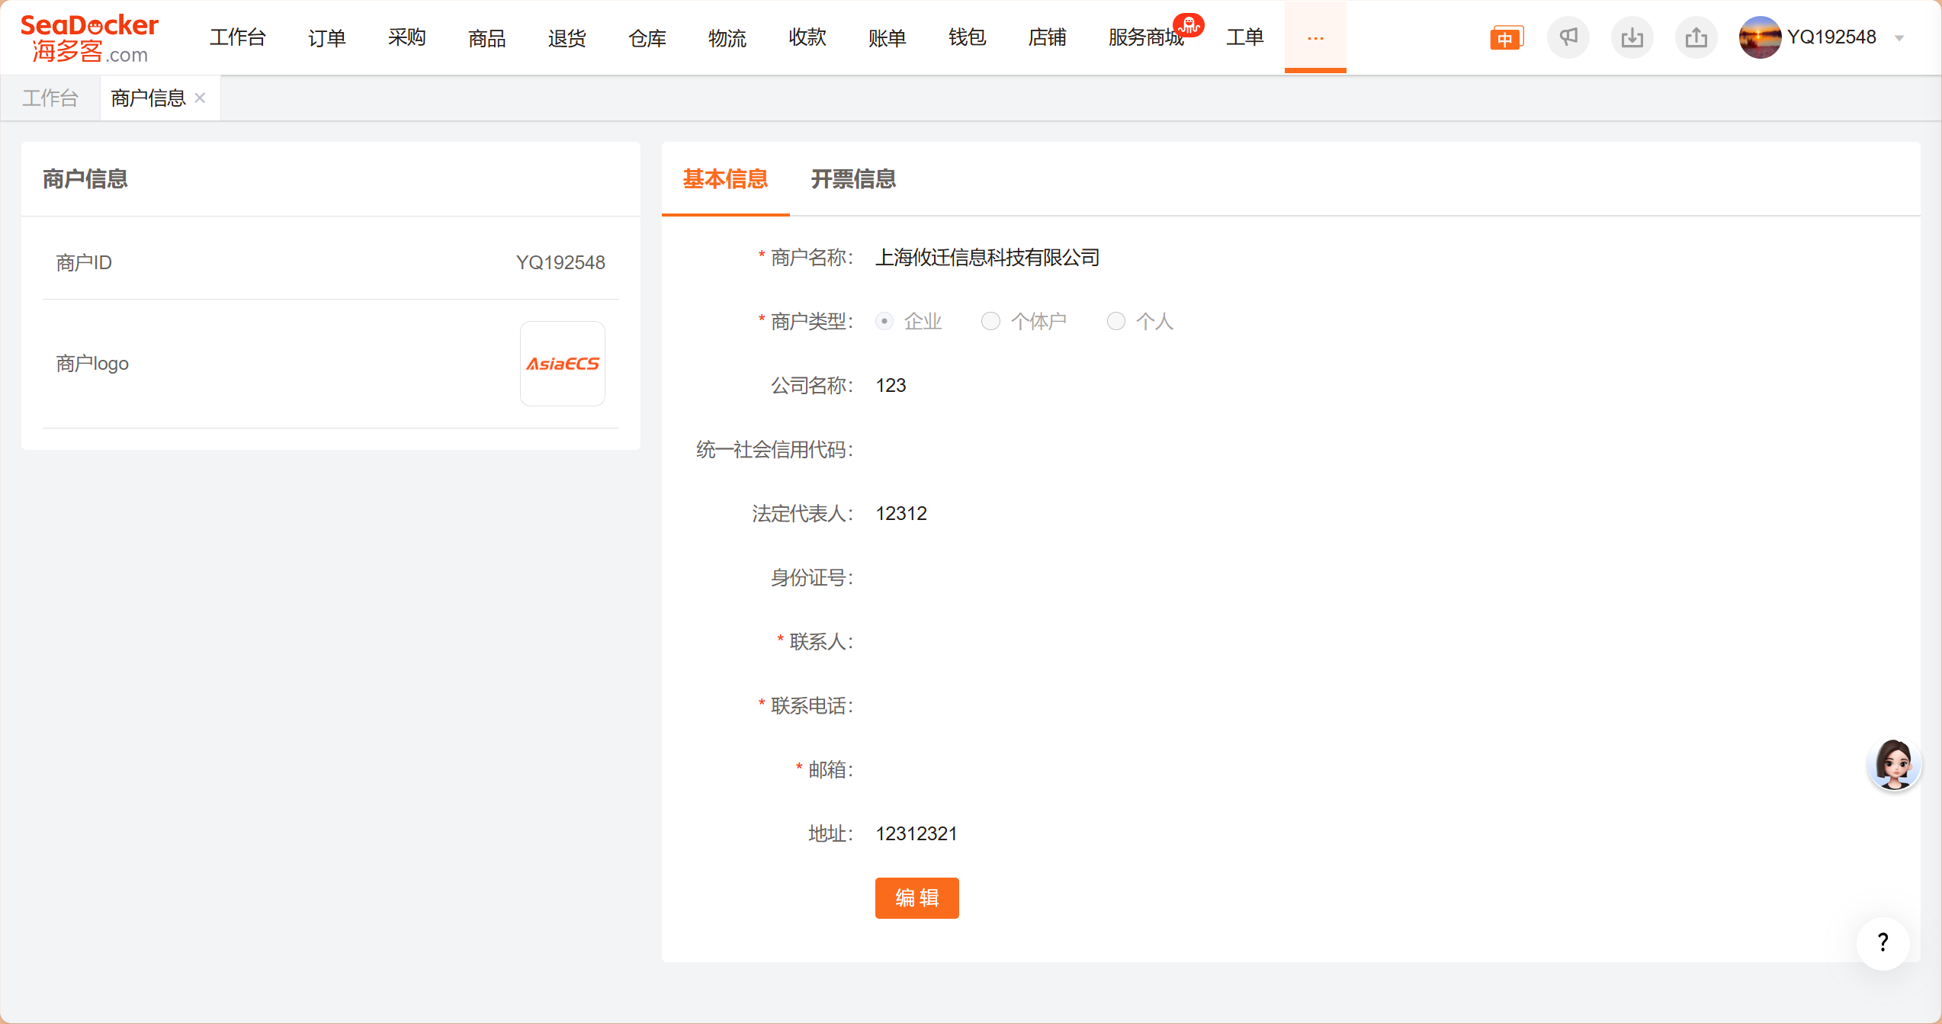Switch to the 开票信息 tab
The height and width of the screenshot is (1024, 1942).
[x=853, y=179]
